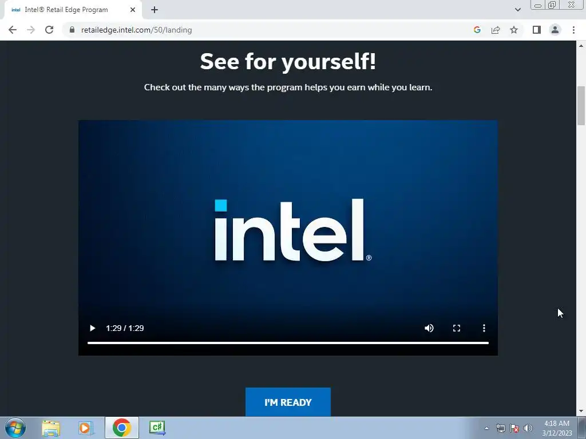
Task: Open the tab search dropdown
Action: [x=517, y=10]
